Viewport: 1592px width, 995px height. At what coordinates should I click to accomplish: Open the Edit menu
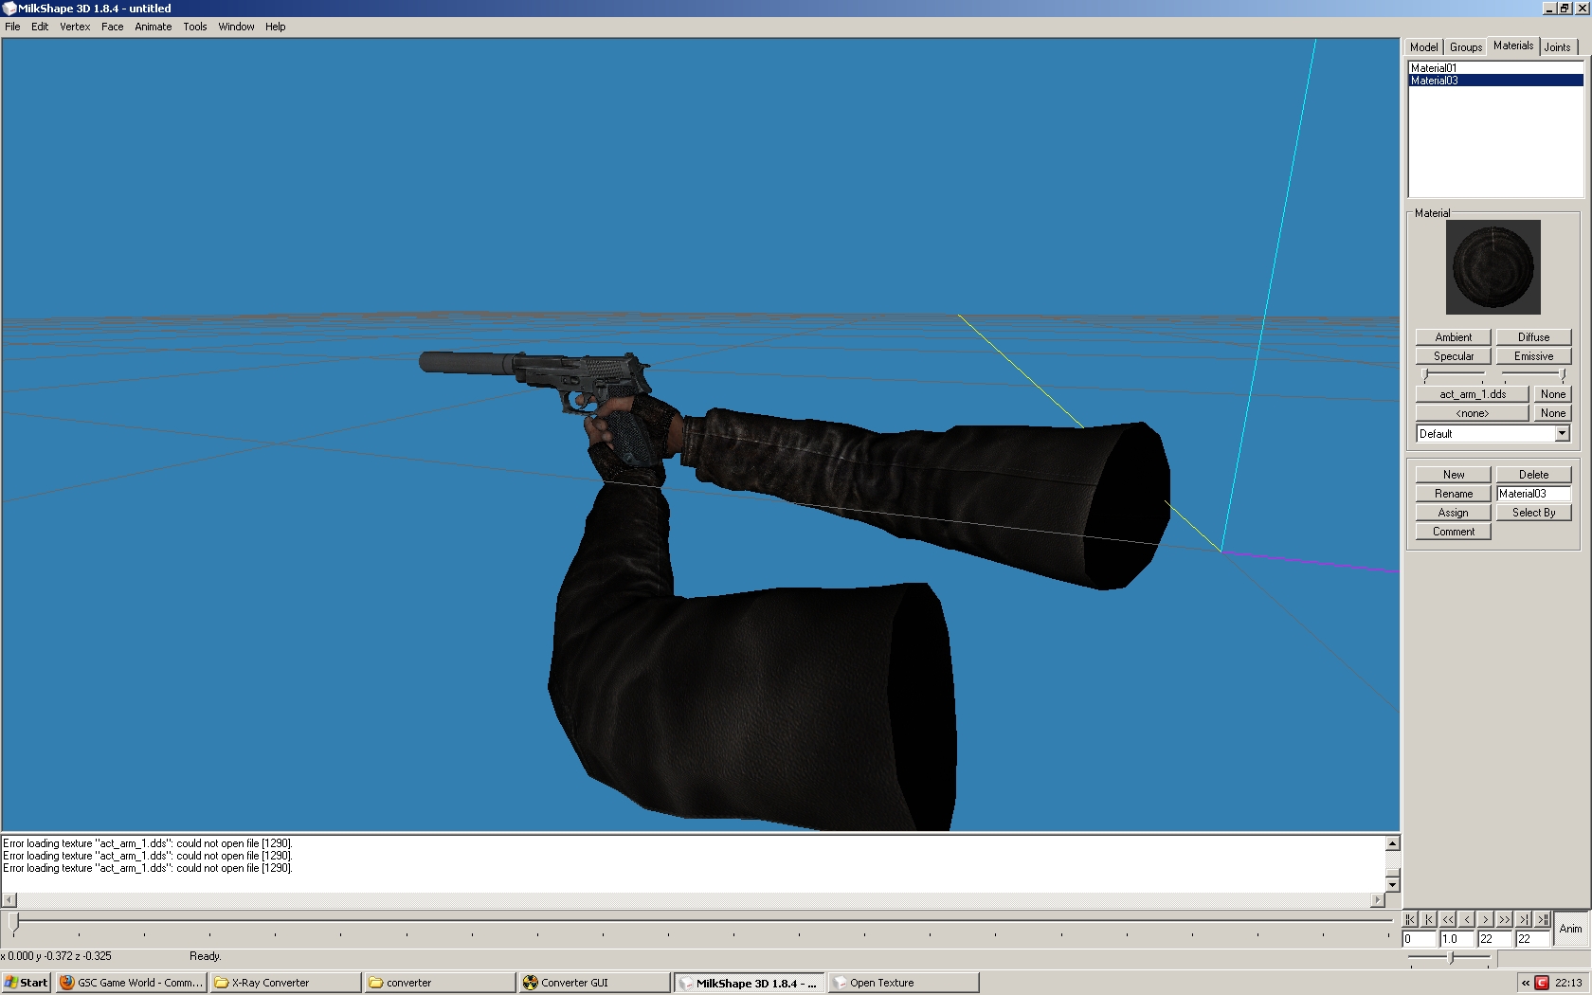point(40,27)
